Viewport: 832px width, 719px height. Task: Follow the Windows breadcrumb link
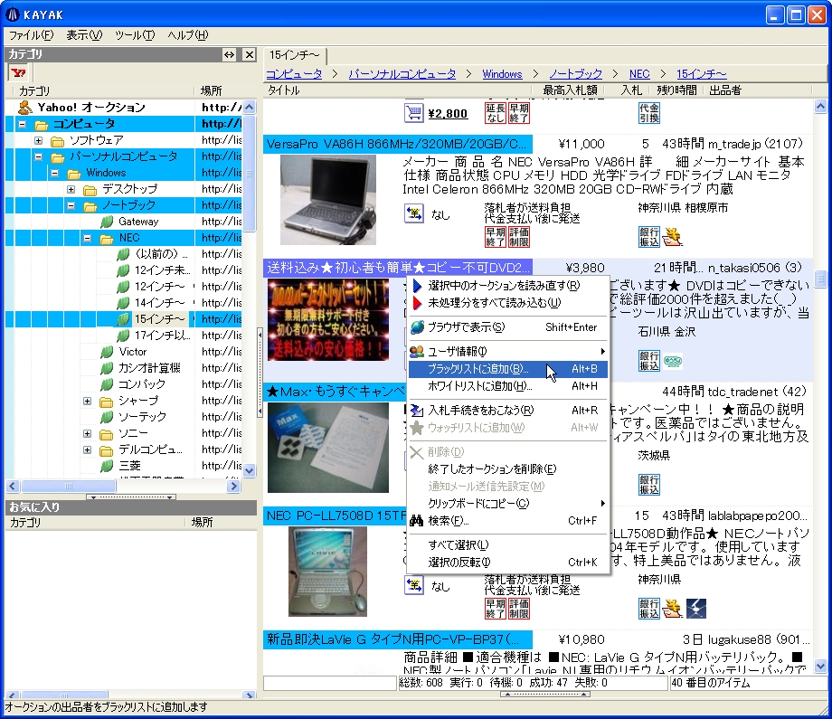click(x=502, y=74)
